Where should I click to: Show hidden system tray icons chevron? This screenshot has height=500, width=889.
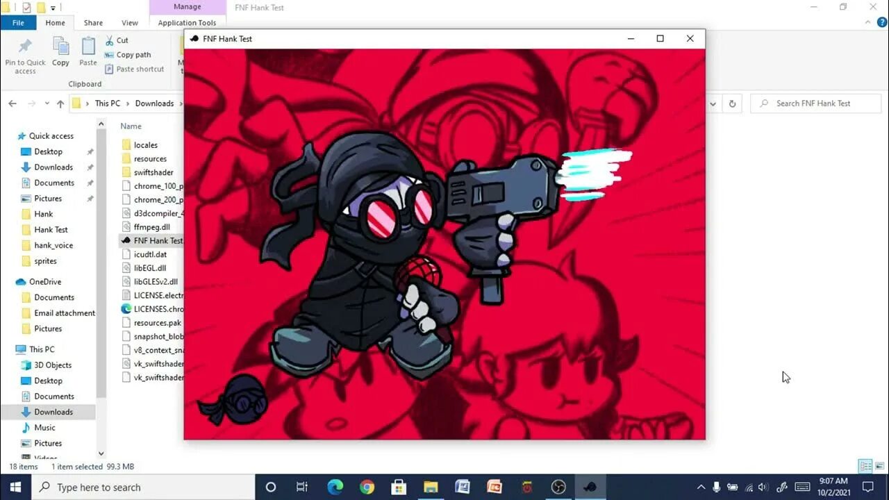(701, 487)
